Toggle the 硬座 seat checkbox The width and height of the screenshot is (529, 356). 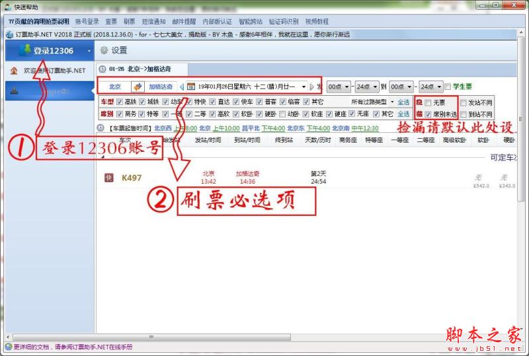(x=329, y=114)
